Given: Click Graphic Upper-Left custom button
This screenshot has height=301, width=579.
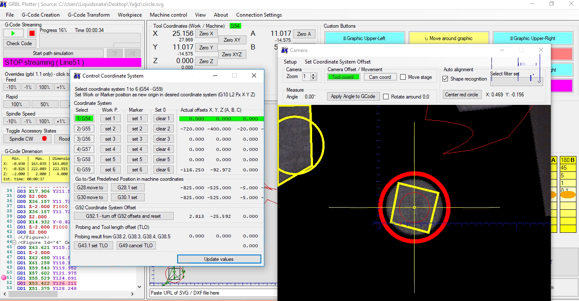Looking at the screenshot, I should pos(364,38).
